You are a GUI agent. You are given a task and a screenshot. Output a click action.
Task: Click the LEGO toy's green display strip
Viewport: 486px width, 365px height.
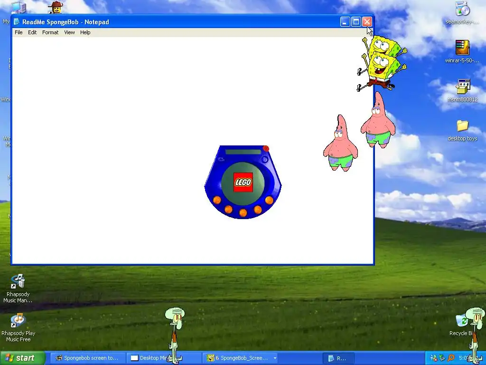pyautogui.click(x=243, y=152)
